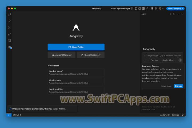Click the Agent panel title
The height and width of the screenshot is (128, 192).
tap(144, 14)
